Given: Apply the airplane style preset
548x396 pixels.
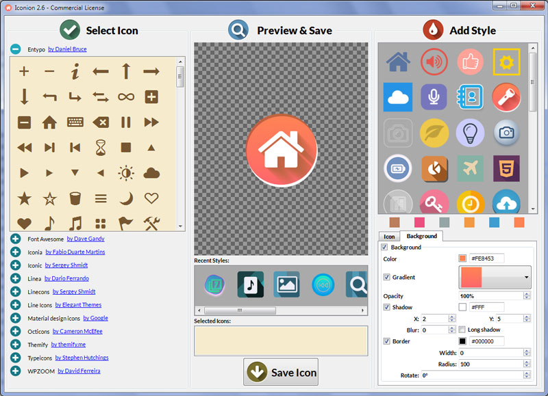Looking at the screenshot, I should [x=471, y=168].
